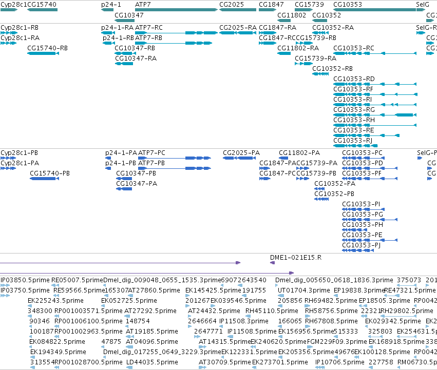Select the CG10352 gene label
The height and width of the screenshot is (370, 437).
pos(327,15)
